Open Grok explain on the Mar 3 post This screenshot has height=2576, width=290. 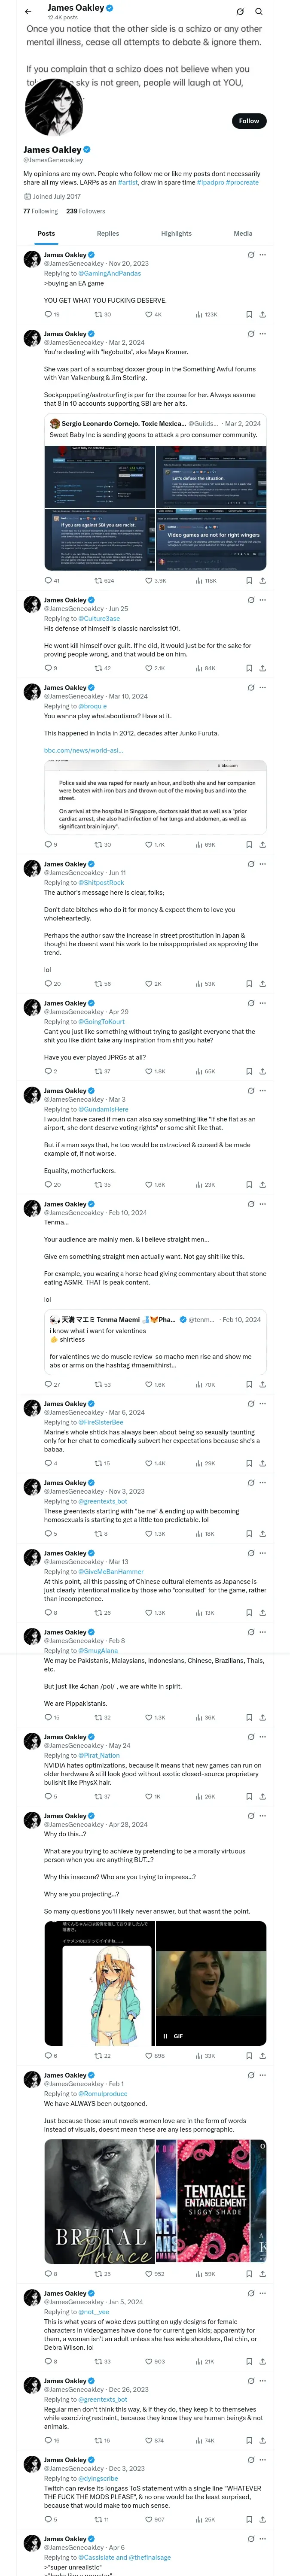coord(250,1090)
